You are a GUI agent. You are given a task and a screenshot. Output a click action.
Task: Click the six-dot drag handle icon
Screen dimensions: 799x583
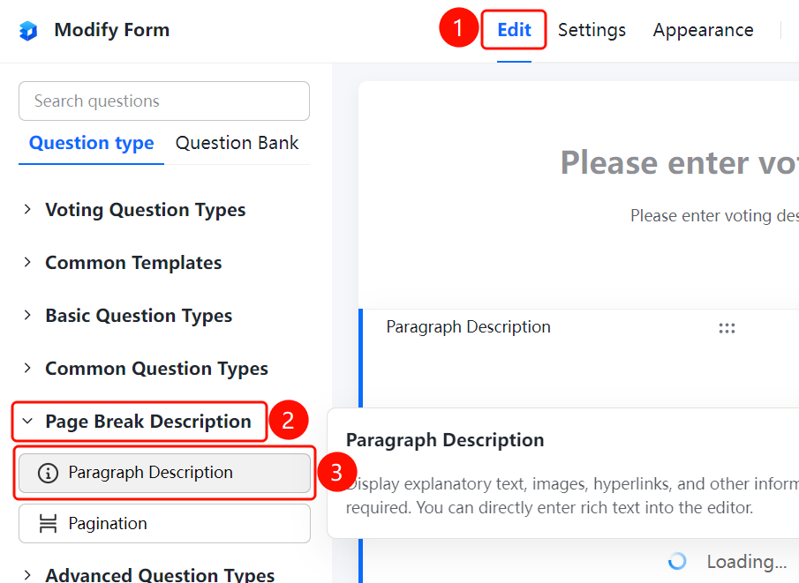coord(727,328)
